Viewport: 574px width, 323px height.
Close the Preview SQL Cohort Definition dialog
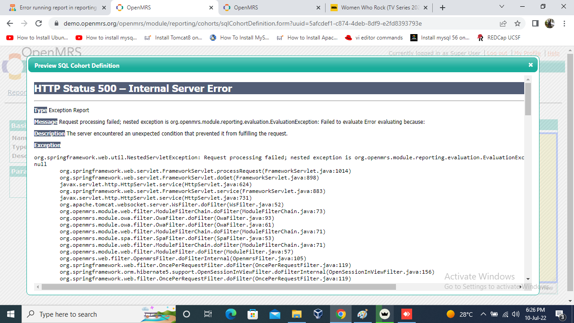(531, 65)
